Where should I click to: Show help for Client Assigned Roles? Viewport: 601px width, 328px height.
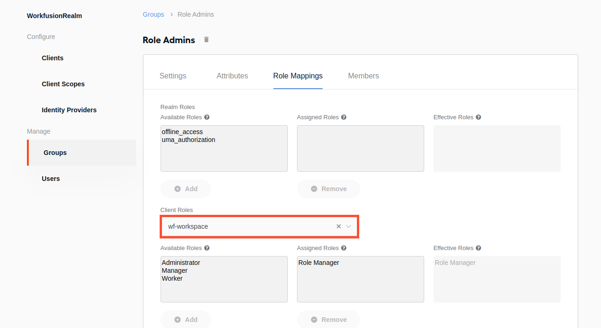(x=344, y=248)
